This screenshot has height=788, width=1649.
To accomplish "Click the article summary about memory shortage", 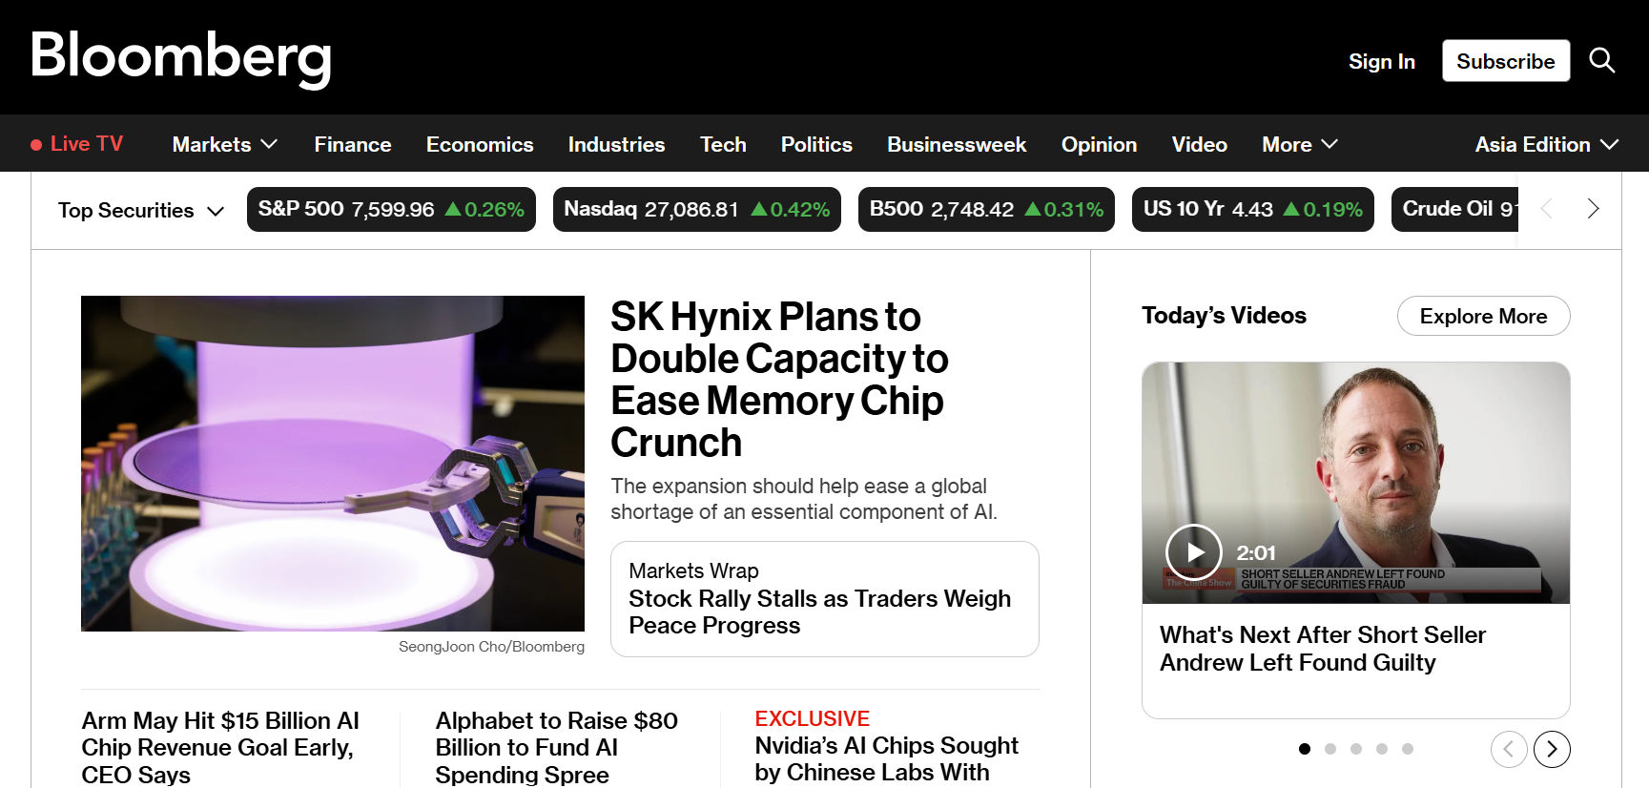I will (x=804, y=499).
